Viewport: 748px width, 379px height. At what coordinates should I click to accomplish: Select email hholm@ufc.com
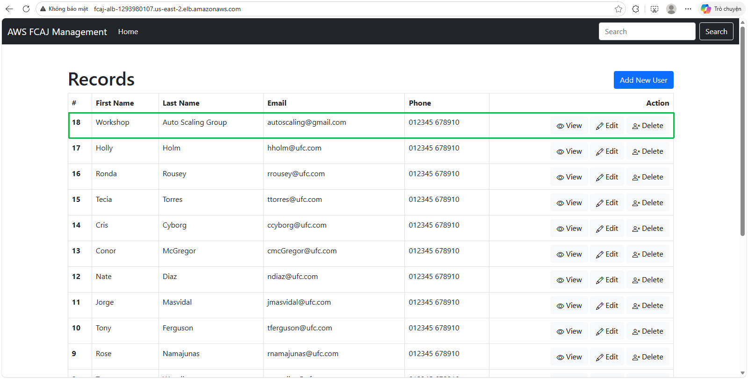tap(294, 148)
